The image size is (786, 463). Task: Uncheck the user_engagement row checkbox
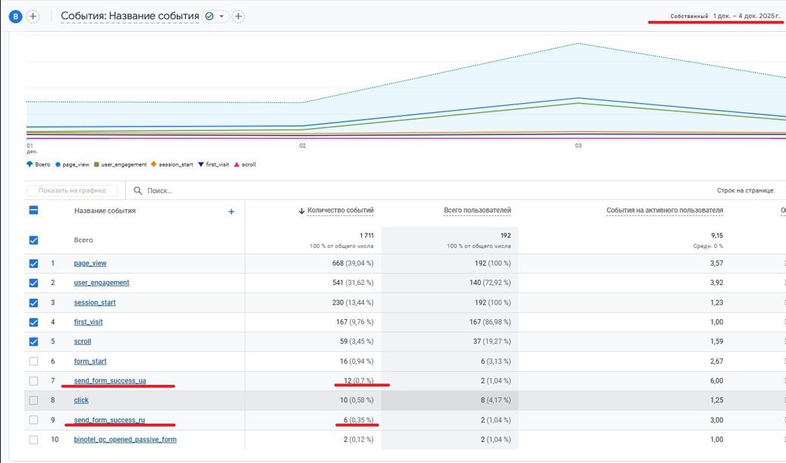(33, 283)
